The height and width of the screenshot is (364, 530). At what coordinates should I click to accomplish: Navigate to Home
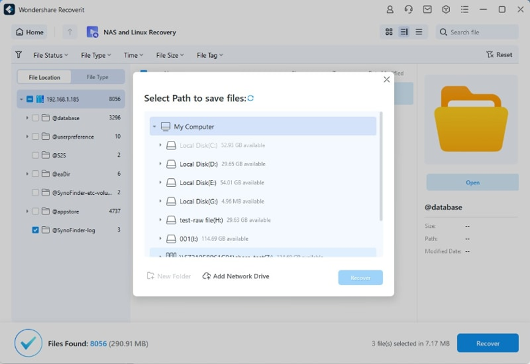29,32
